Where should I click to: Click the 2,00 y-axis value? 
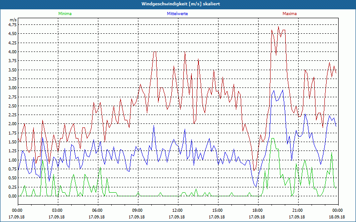pos(12,124)
